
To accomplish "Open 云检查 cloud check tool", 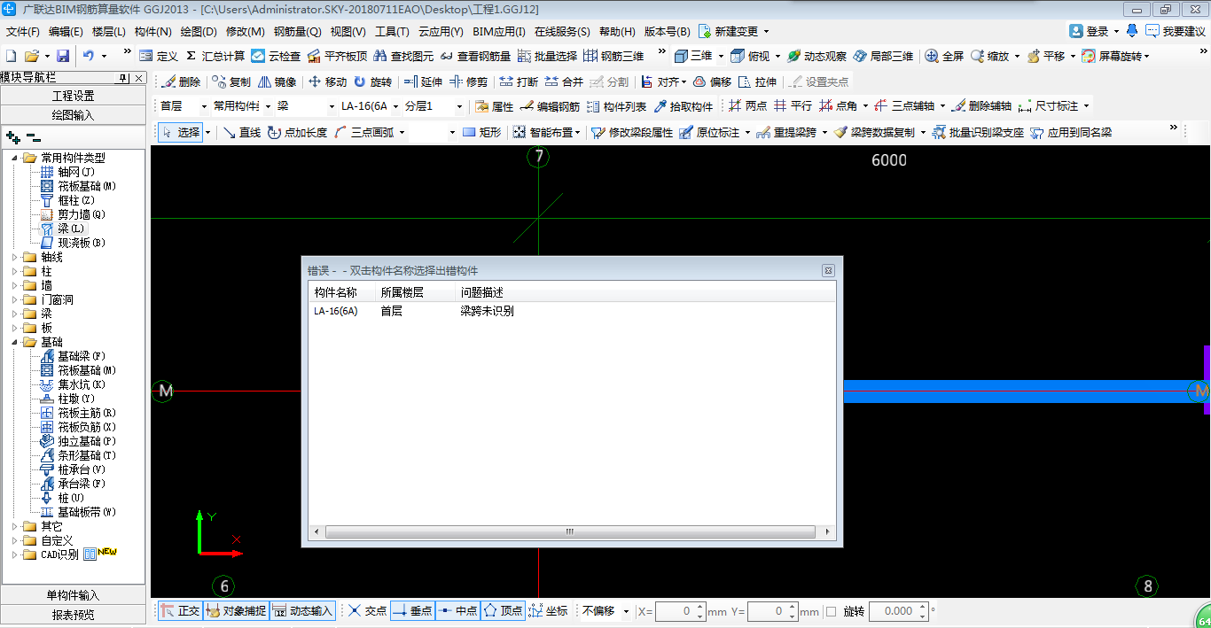I will [x=276, y=56].
